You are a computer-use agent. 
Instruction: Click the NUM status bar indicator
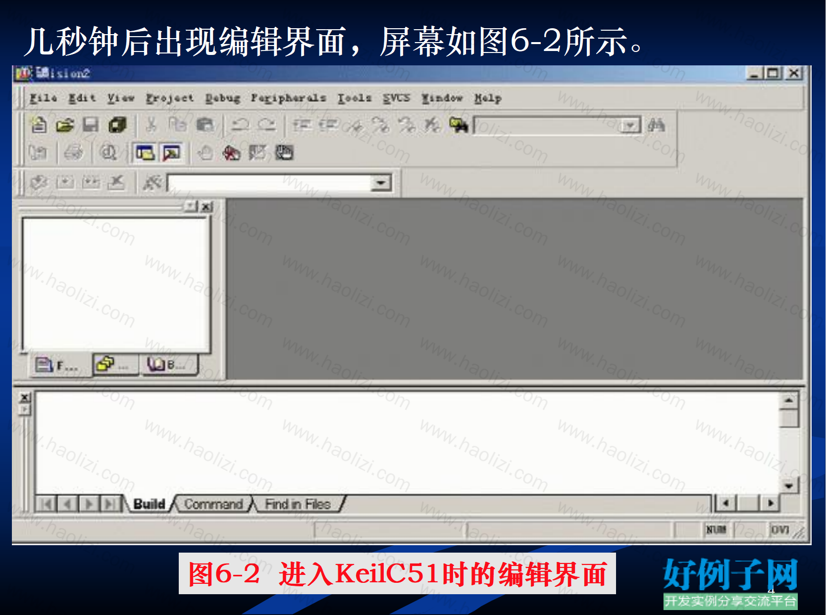click(x=716, y=530)
